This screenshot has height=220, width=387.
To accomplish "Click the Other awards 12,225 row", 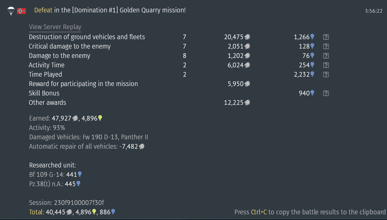I will coord(139,102).
